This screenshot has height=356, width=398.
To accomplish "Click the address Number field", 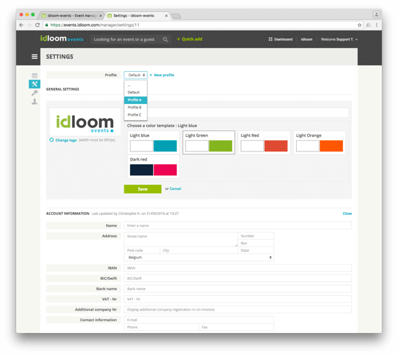I will tap(256, 236).
